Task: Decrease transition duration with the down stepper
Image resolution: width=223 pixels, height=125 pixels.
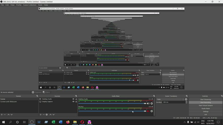Action: click(x=186, y=103)
